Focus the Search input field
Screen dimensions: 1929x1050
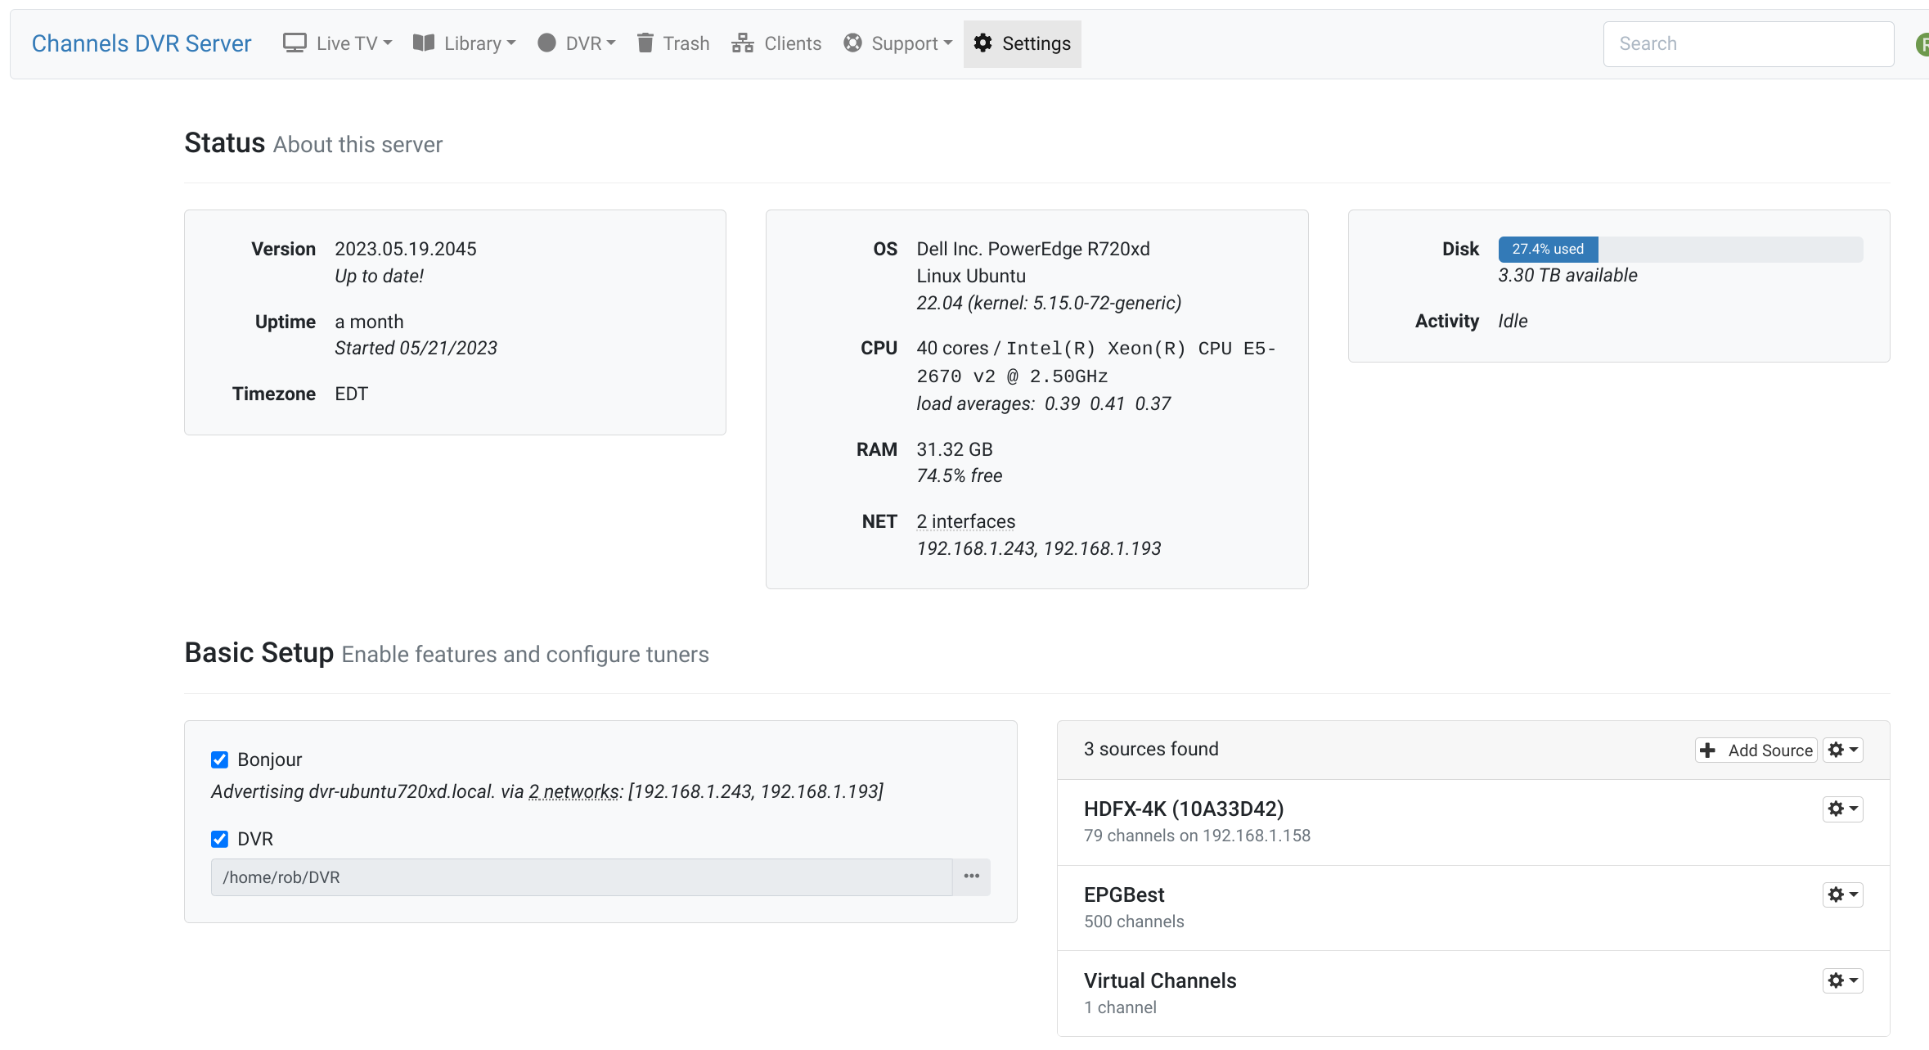click(1747, 43)
